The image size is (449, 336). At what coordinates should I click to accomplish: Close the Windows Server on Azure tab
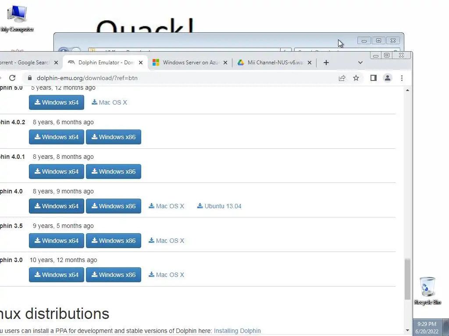coord(225,63)
